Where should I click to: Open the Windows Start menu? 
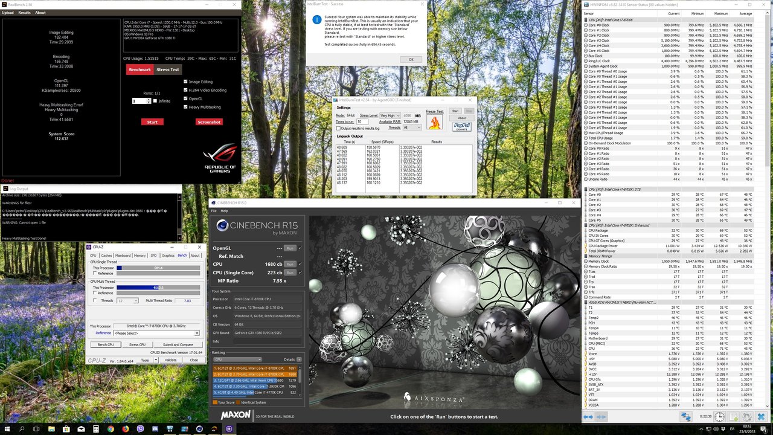(x=7, y=429)
